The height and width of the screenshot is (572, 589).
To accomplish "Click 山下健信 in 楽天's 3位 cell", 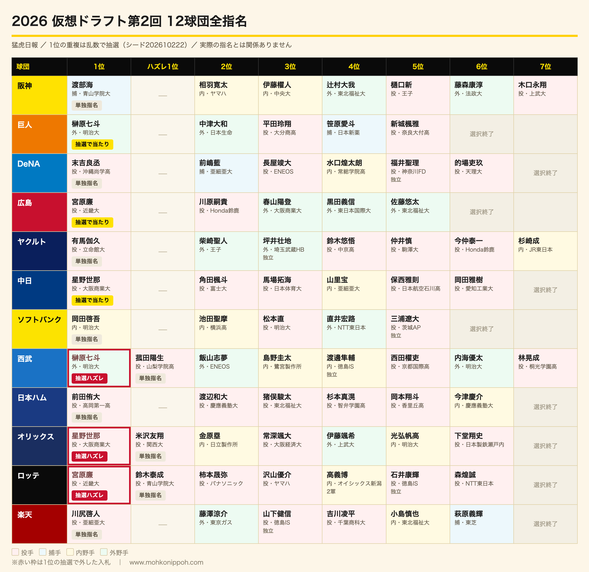I will tap(277, 514).
